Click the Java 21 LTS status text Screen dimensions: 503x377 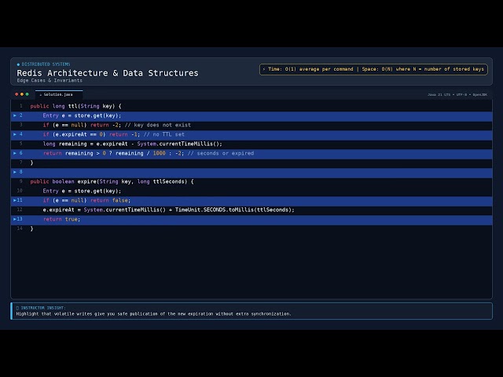pyautogui.click(x=457, y=95)
